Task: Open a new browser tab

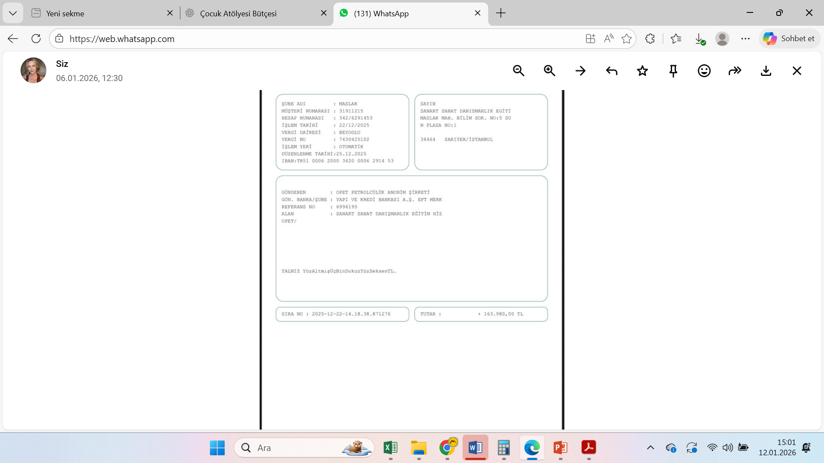Action: pos(501,13)
